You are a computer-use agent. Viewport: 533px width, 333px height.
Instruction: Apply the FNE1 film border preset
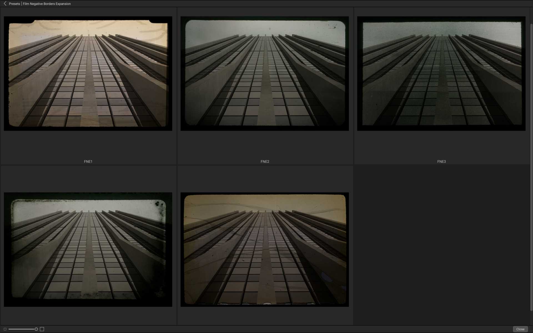click(x=88, y=74)
